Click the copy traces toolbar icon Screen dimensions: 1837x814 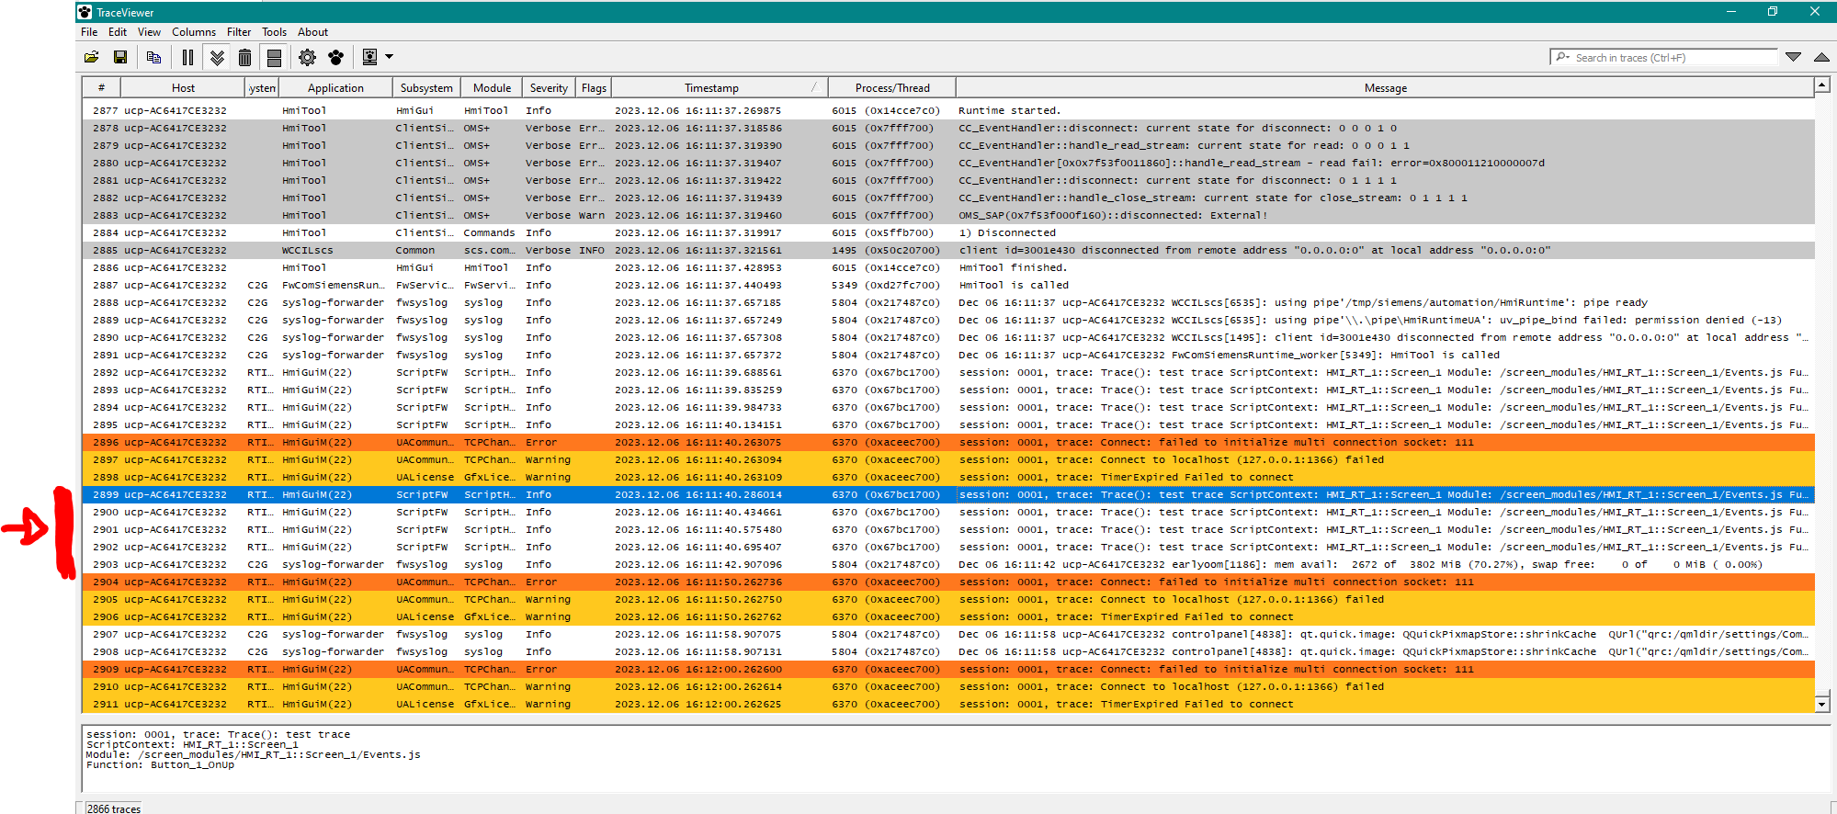153,58
